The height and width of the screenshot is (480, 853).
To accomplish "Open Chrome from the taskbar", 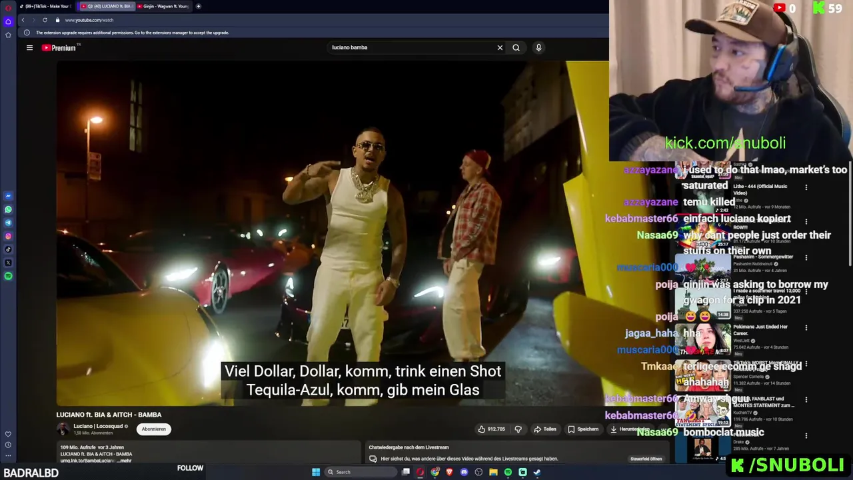I will [x=434, y=472].
